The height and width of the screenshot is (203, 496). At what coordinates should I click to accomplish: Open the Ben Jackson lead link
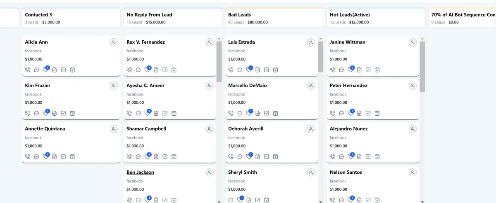click(140, 172)
